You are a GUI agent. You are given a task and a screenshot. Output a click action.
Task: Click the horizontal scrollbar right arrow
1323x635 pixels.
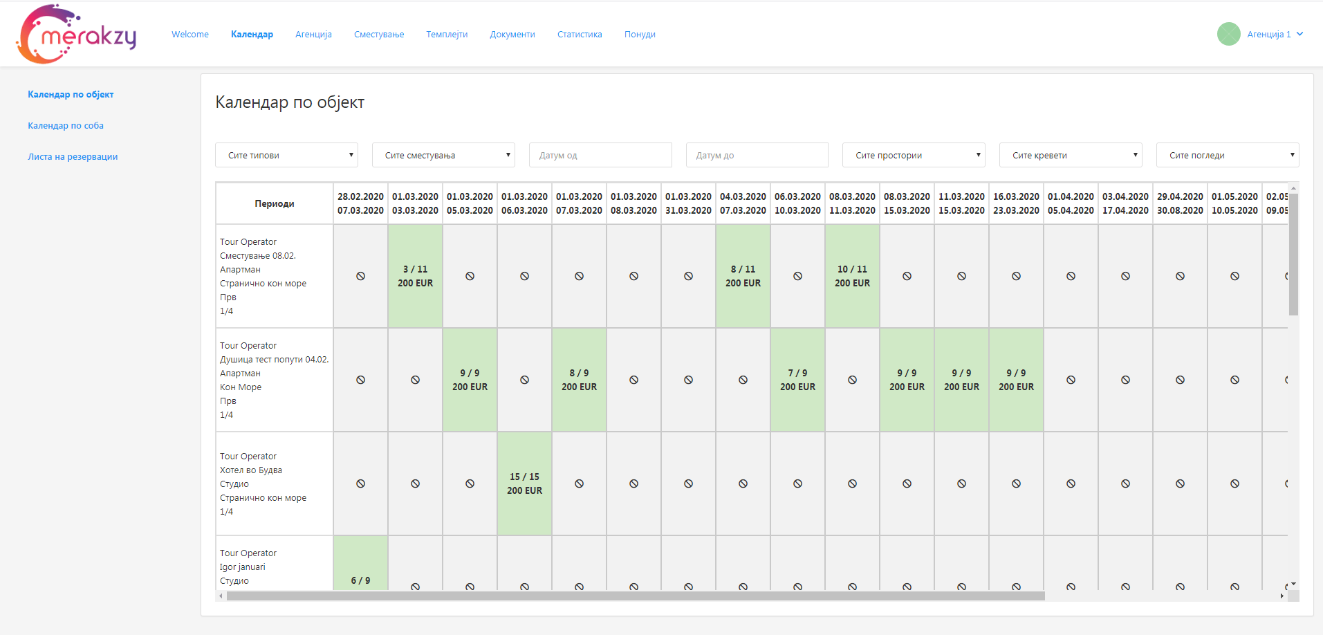(1282, 596)
